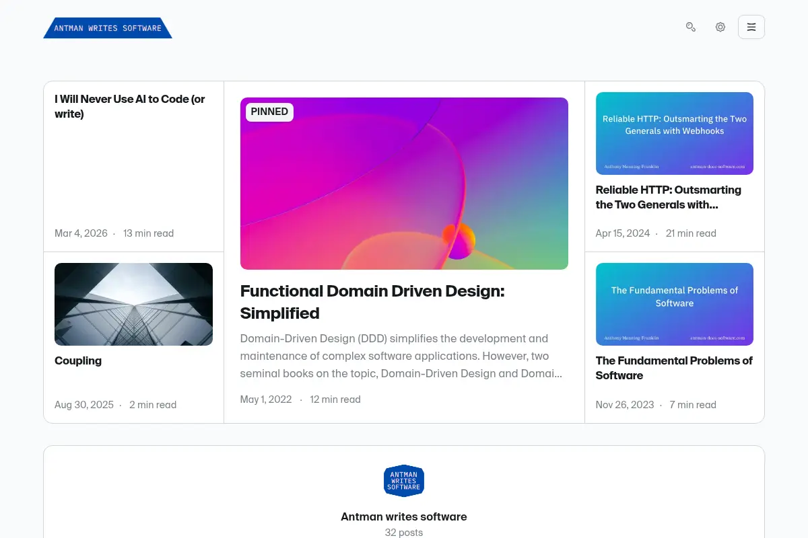This screenshot has height=538, width=808.
Task: Click 'Mar 4, 2026' date
Action: (x=81, y=233)
